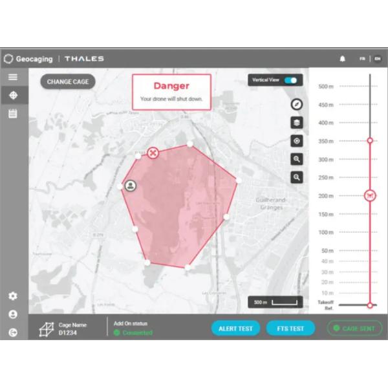Switch language to FR
The width and height of the screenshot is (388, 388).
pyautogui.click(x=363, y=59)
